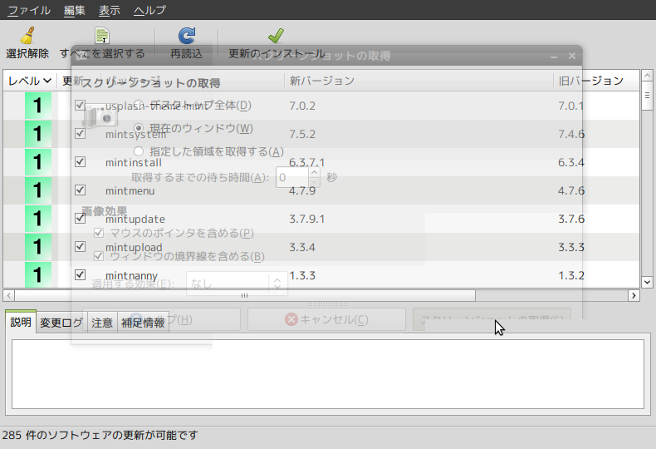
Task: Toggle マウスのポインタを含める checkbox
Action: point(99,233)
